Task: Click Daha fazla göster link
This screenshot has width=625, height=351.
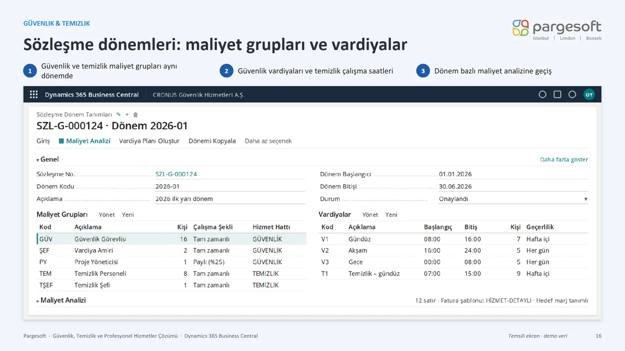Action: click(564, 159)
